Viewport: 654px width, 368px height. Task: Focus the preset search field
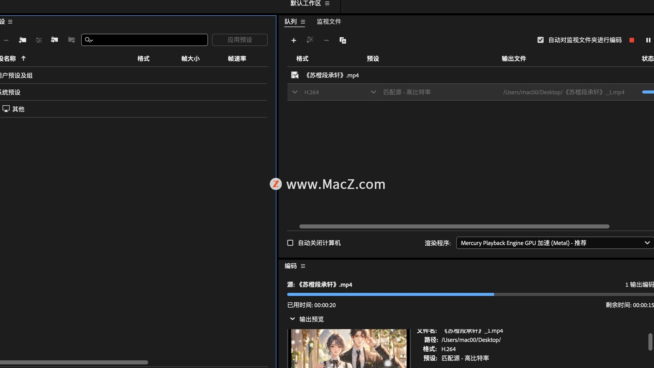click(x=144, y=40)
